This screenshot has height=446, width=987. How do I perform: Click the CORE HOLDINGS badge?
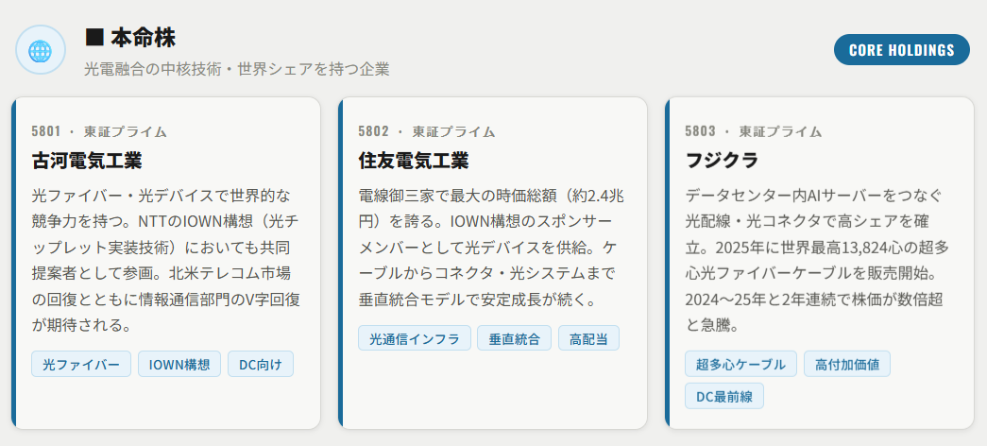click(901, 50)
